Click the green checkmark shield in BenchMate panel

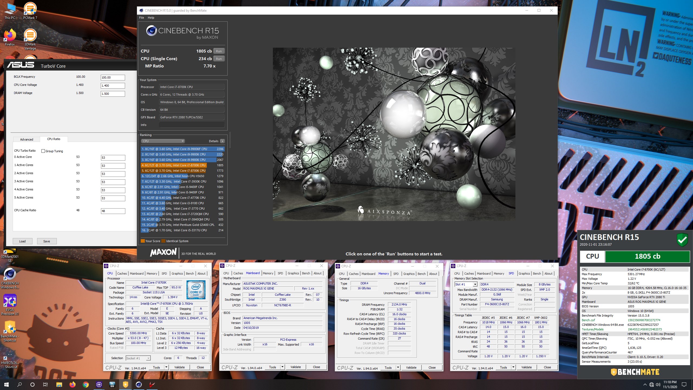[x=682, y=240]
